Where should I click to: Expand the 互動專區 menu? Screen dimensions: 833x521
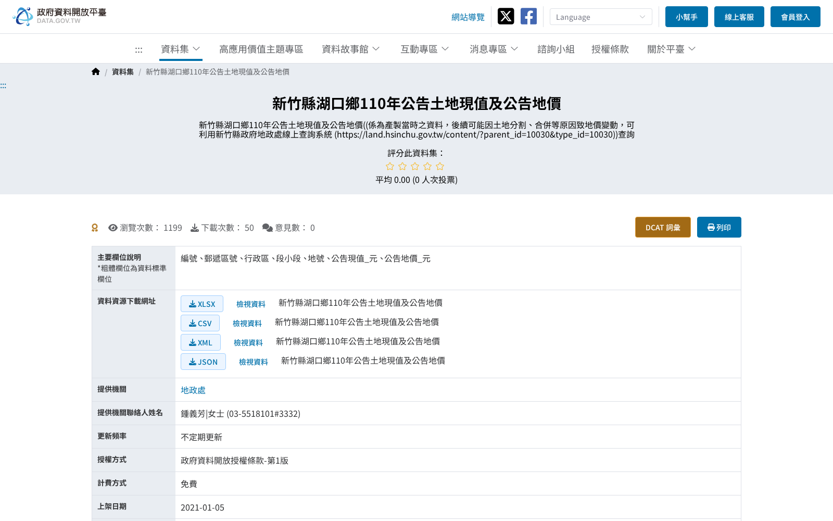[425, 49]
